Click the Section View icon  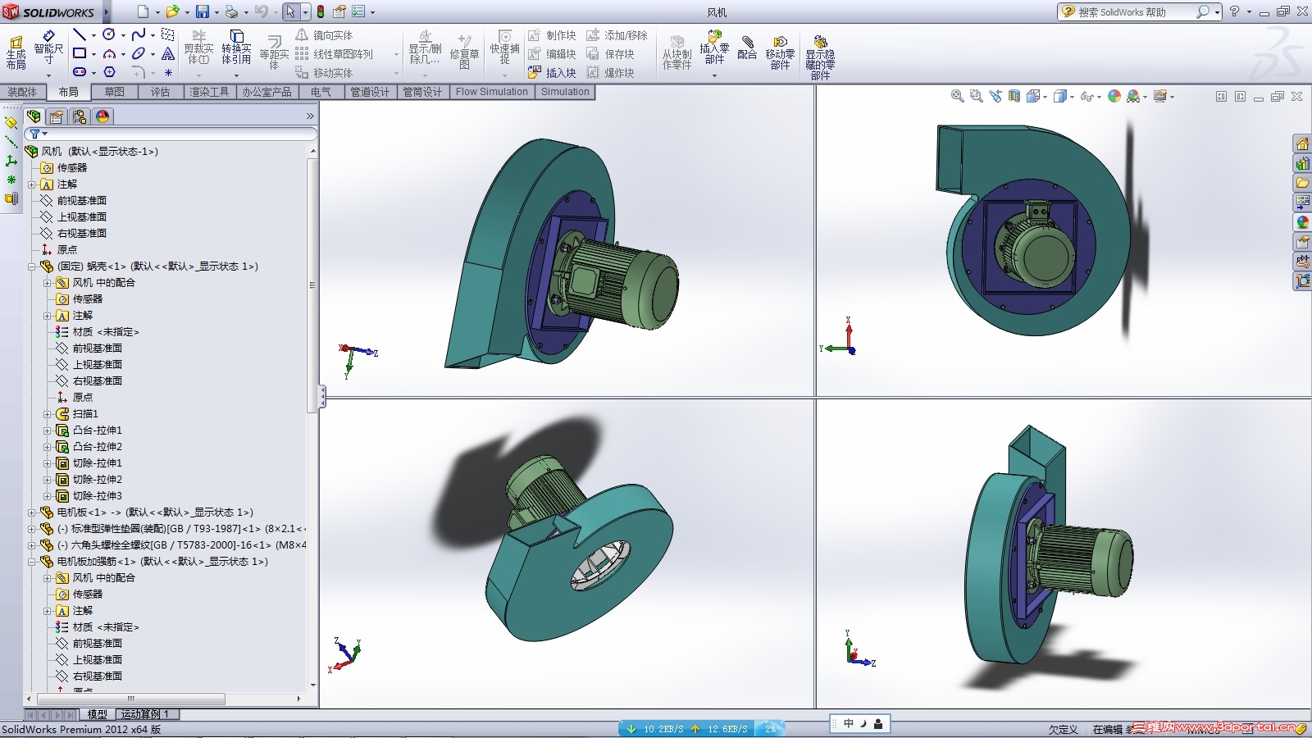pyautogui.click(x=1014, y=96)
